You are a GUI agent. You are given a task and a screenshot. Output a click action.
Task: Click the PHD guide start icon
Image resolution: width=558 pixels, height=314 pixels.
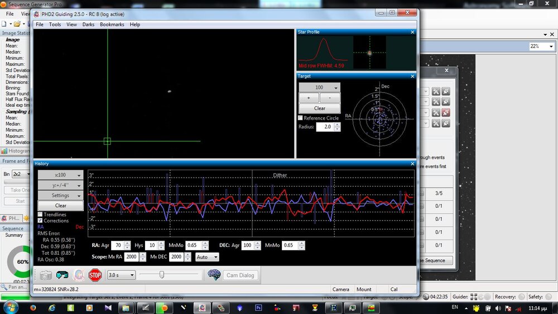79,275
